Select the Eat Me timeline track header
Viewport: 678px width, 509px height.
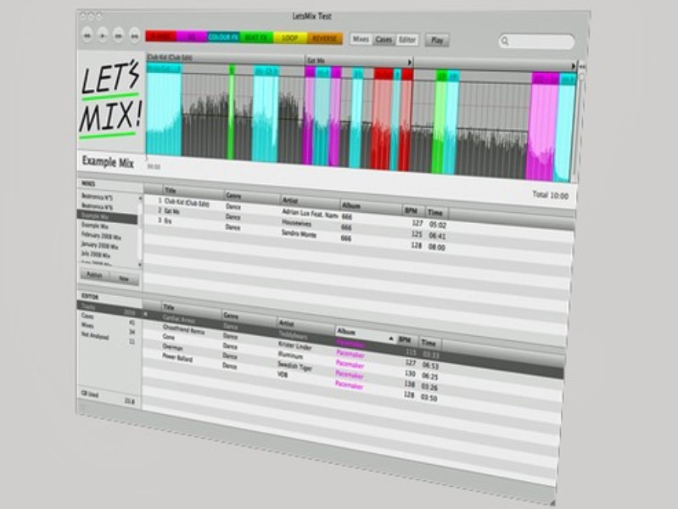pos(359,61)
